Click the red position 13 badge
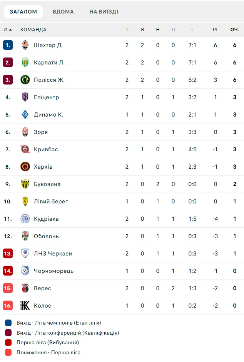 click(x=8, y=254)
